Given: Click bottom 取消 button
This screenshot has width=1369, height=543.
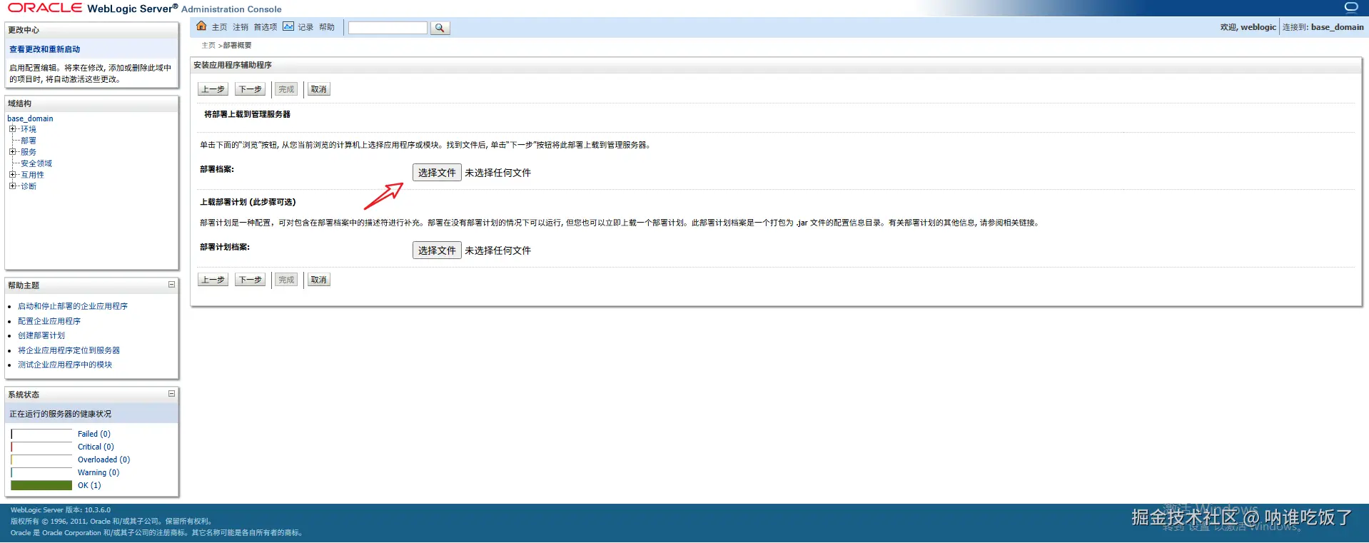Looking at the screenshot, I should 318,280.
